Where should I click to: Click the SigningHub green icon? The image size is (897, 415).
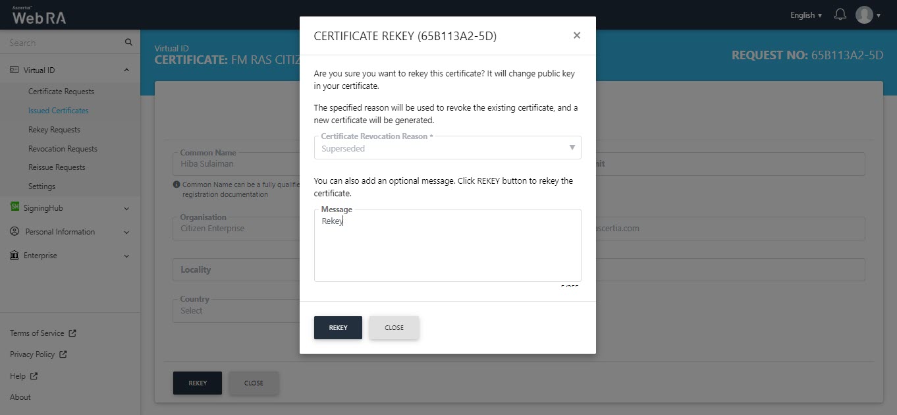pos(14,207)
